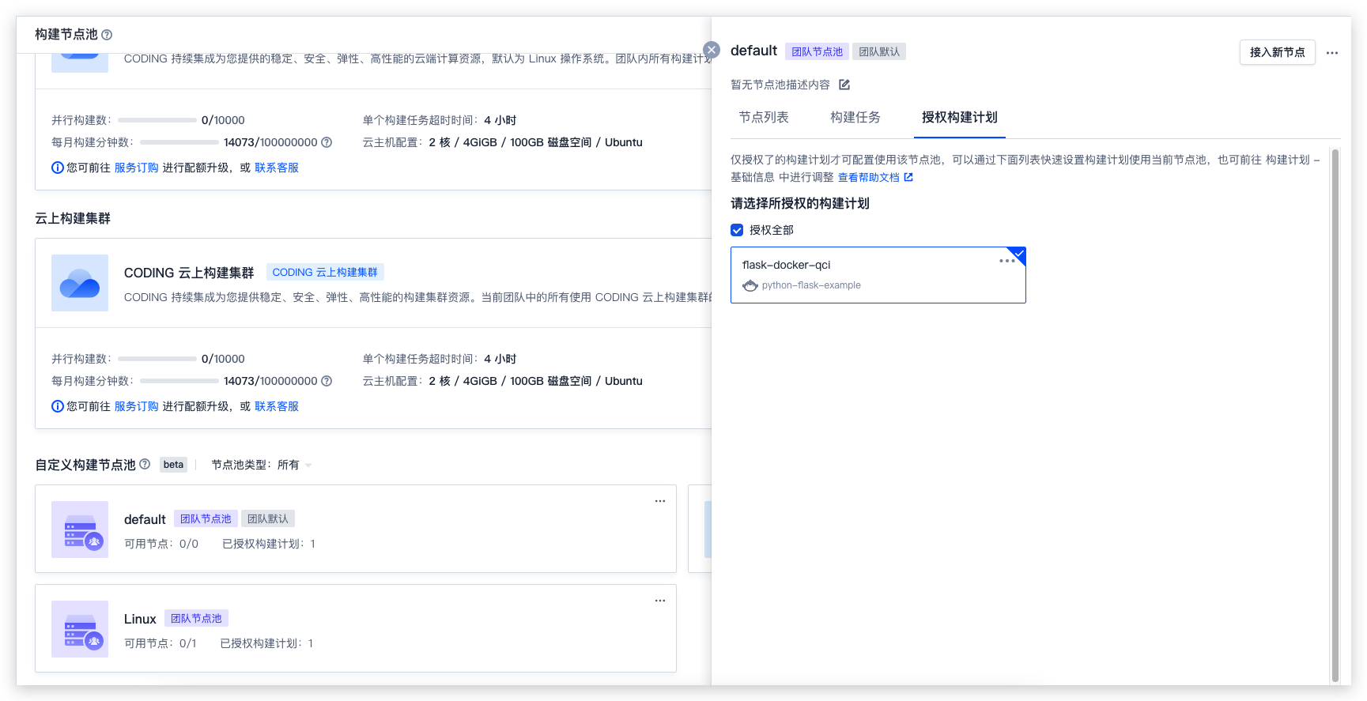Viewport: 1367px width, 701px height.
Task: Select the 授权构建计划 tab
Action: [960, 117]
